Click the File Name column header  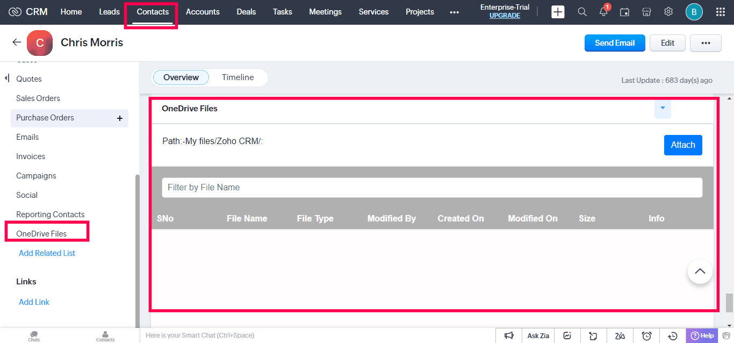[247, 218]
